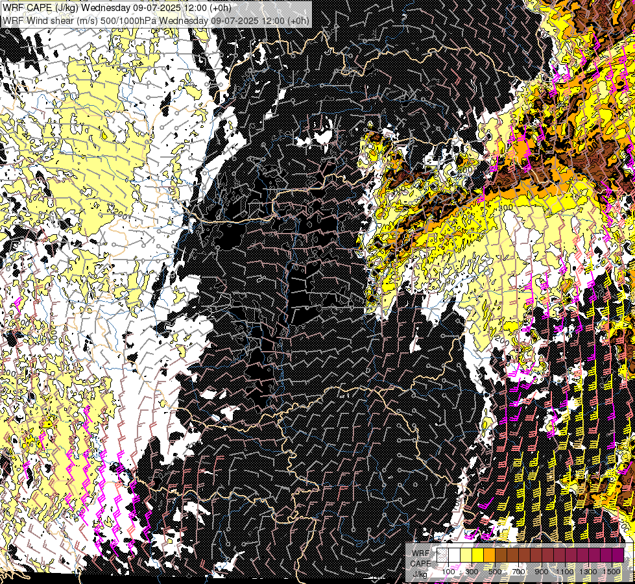
Task: Click the white CAPE legend swatch
Action: (x=455, y=555)
